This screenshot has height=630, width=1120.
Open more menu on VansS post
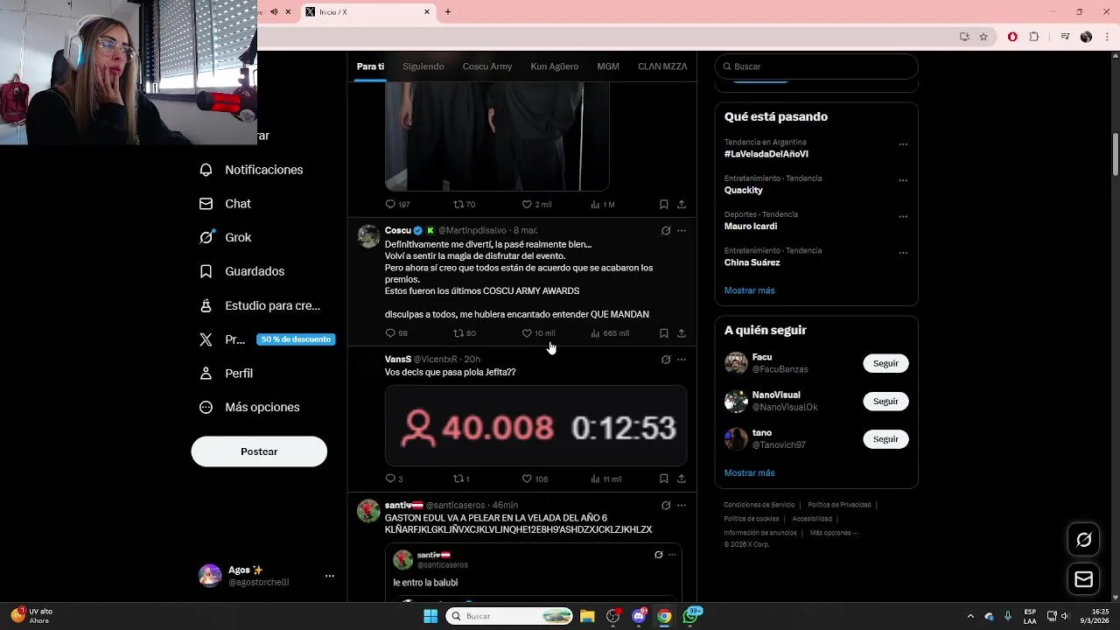coord(682,360)
